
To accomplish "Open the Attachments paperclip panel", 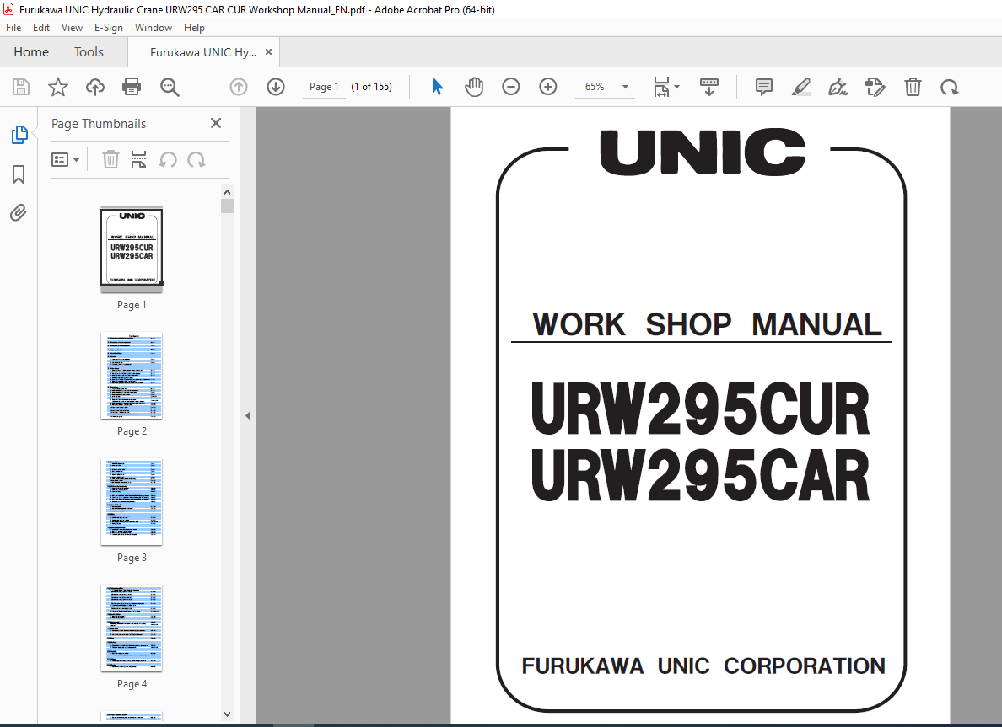I will [19, 212].
